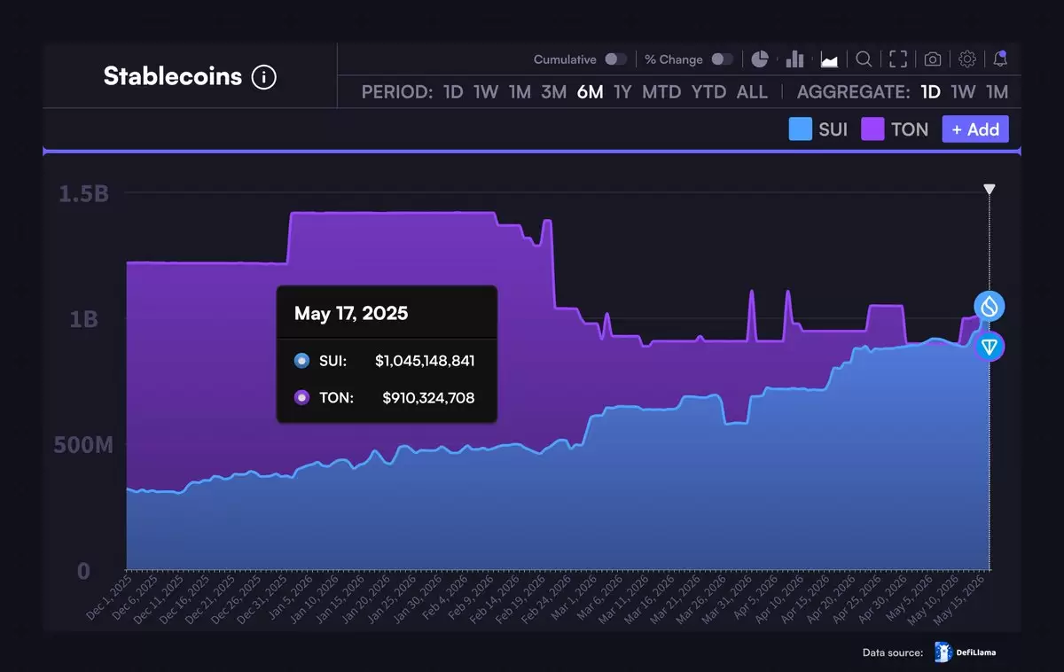Click the 0 y-axis label

83,571
